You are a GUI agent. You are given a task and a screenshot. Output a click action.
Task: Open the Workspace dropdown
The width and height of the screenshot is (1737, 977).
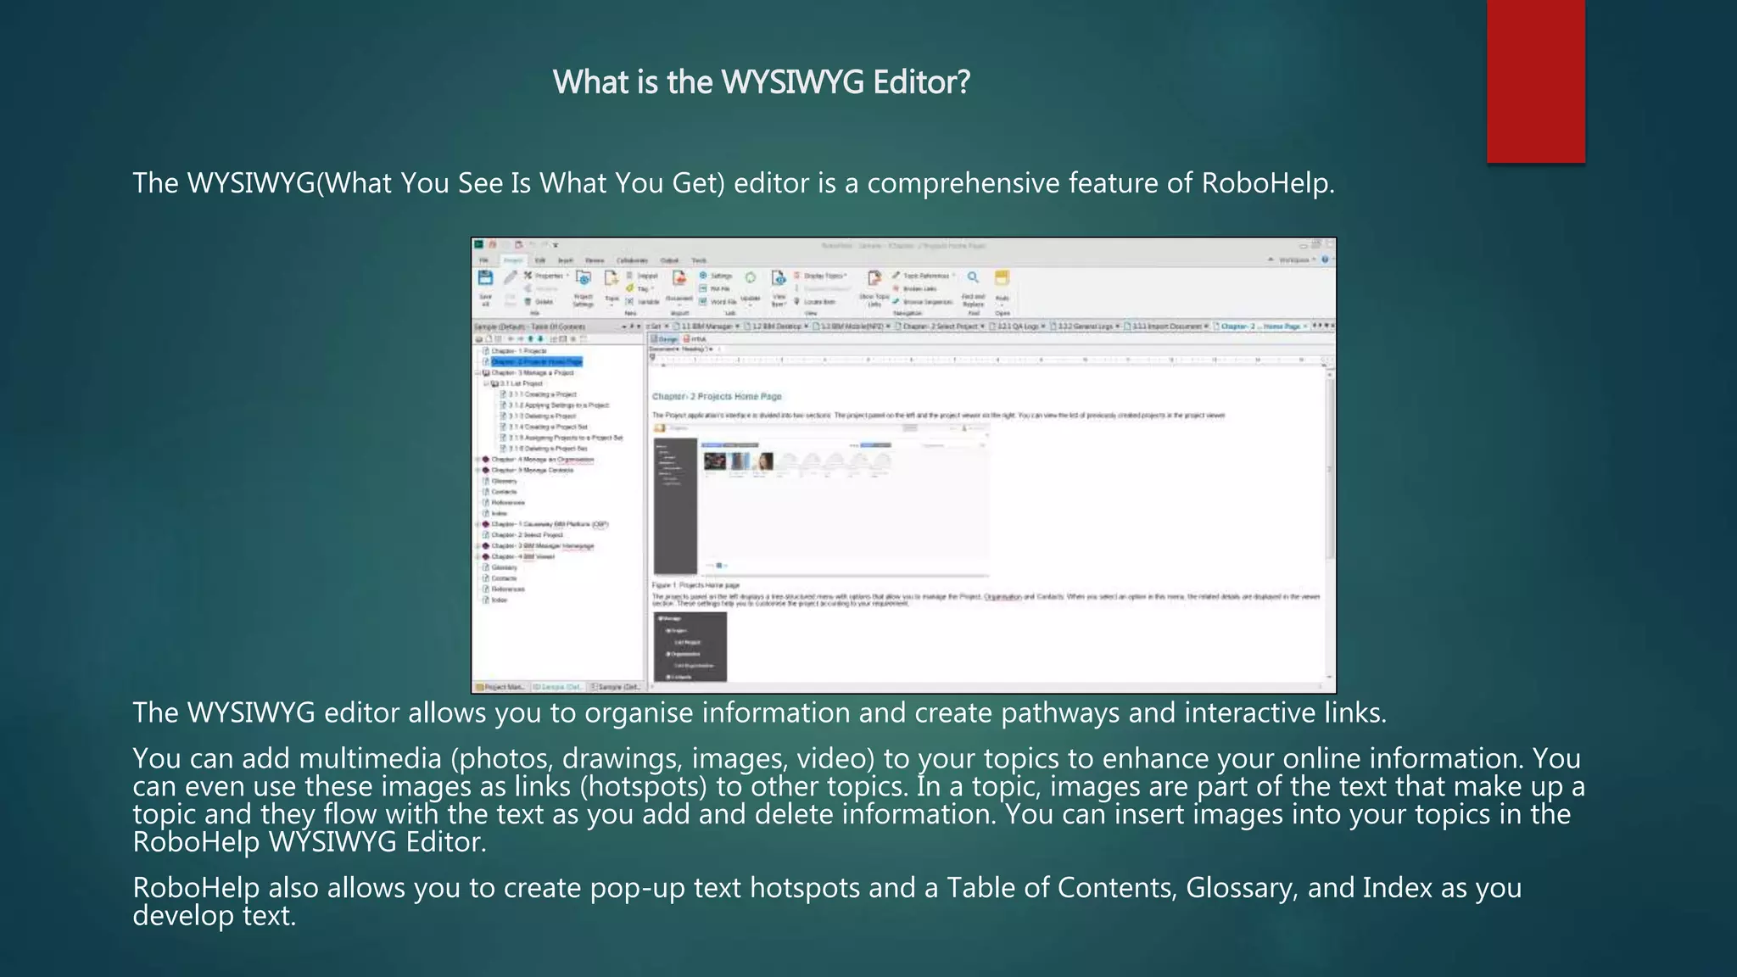(1297, 260)
